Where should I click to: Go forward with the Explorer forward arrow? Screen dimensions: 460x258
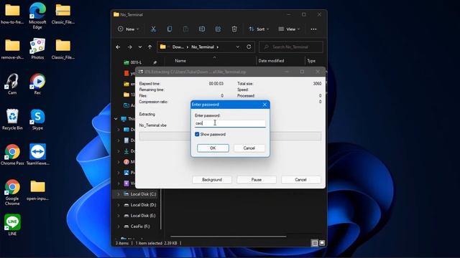129,47
